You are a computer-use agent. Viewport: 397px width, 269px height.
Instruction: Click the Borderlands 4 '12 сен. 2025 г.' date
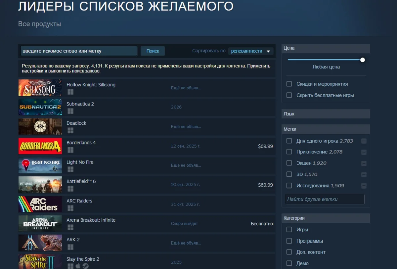point(186,146)
